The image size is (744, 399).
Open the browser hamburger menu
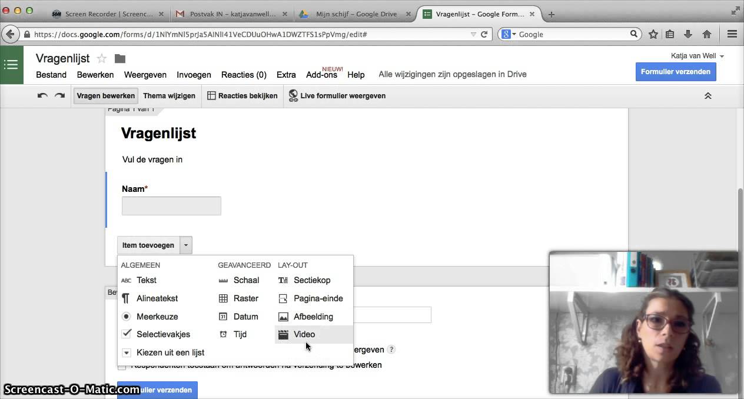click(x=732, y=34)
